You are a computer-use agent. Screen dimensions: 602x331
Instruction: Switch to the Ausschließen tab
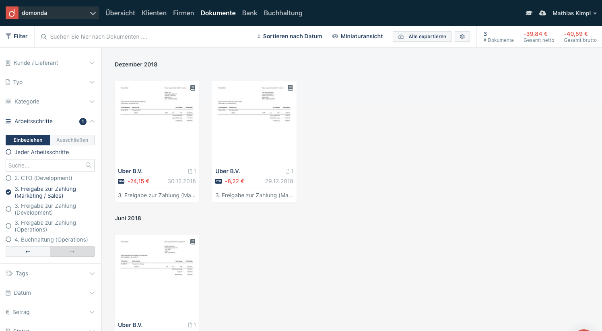(72, 140)
